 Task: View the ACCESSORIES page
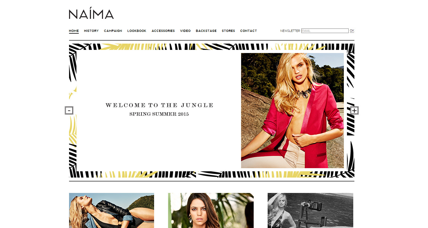(163, 31)
